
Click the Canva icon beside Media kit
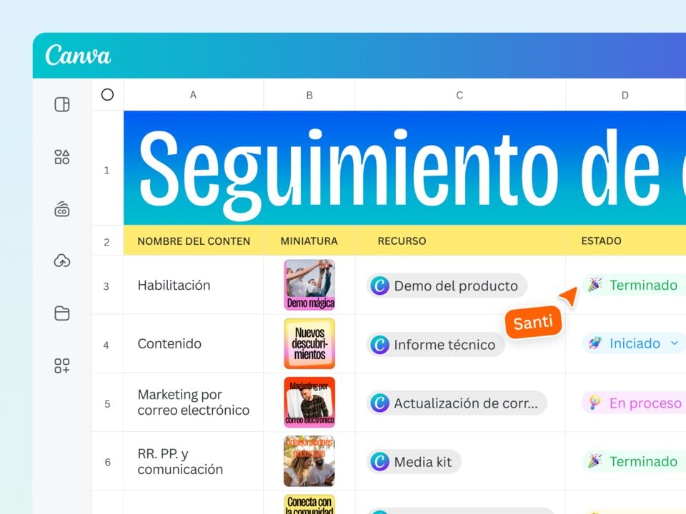click(x=379, y=462)
